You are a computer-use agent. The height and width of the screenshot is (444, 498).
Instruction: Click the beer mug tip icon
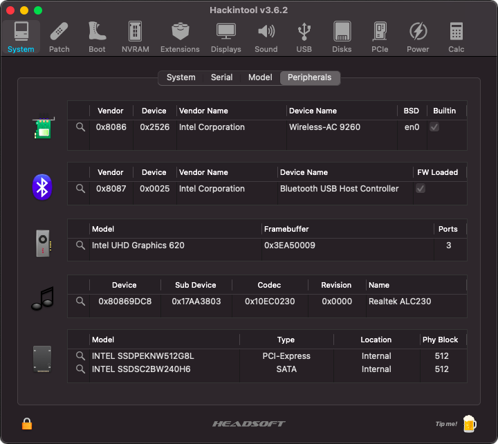point(470,424)
